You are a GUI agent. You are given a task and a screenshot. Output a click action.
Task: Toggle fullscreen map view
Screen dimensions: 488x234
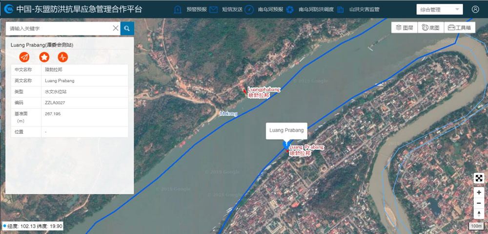[479, 178]
